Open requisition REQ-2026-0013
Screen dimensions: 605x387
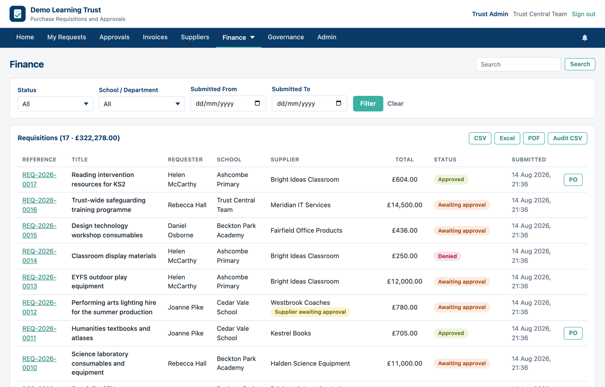39,281
